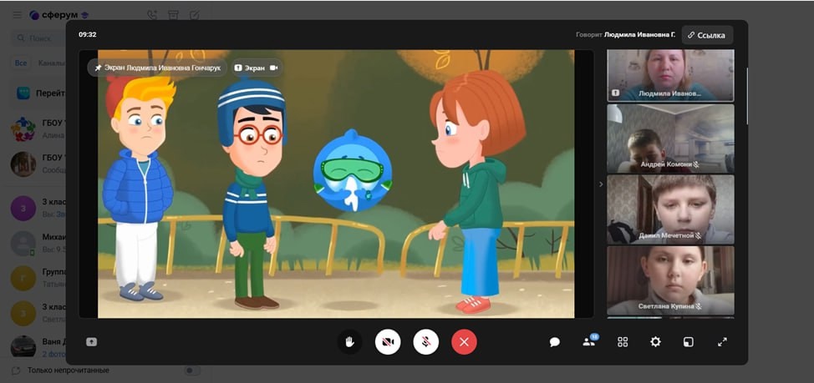Expand the call to fullscreen

pyautogui.click(x=722, y=342)
